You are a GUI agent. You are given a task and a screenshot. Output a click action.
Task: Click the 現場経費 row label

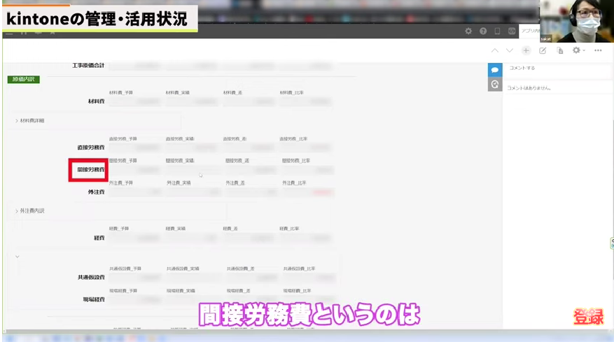[94, 299]
